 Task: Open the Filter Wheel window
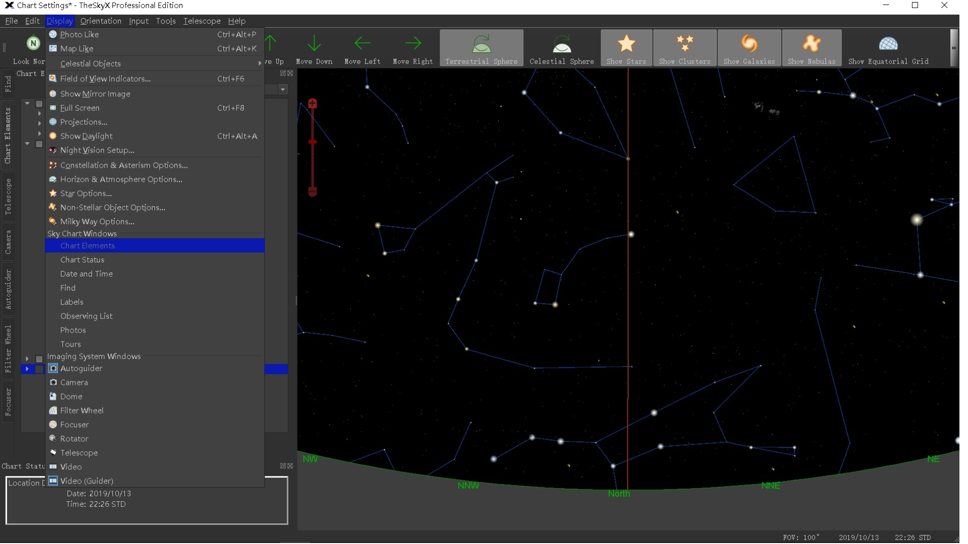[x=155, y=411]
